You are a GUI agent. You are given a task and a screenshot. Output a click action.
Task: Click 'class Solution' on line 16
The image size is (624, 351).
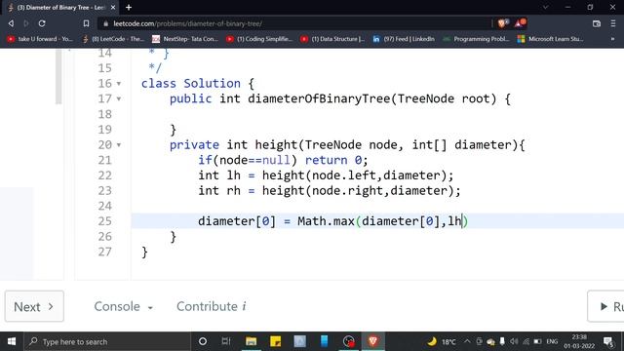[x=191, y=84]
